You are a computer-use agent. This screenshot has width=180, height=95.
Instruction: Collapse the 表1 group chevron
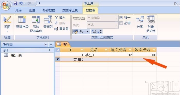pos(49,50)
